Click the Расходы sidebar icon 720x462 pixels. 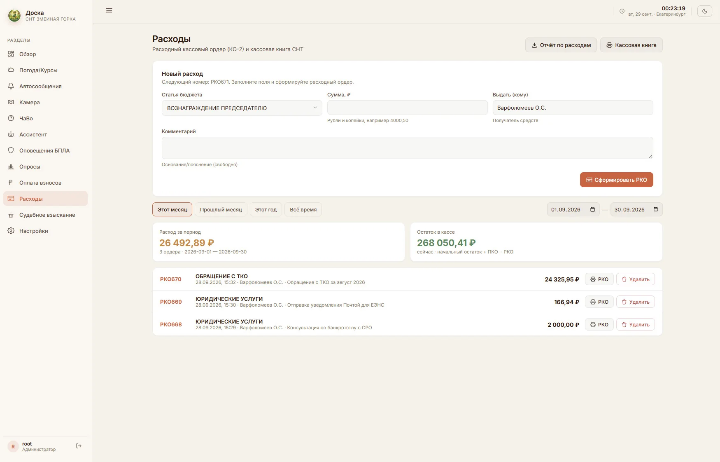click(11, 199)
